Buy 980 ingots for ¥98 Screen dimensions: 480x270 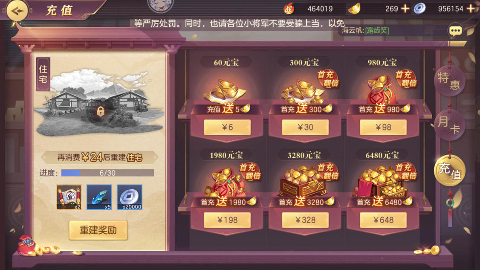coord(383,127)
